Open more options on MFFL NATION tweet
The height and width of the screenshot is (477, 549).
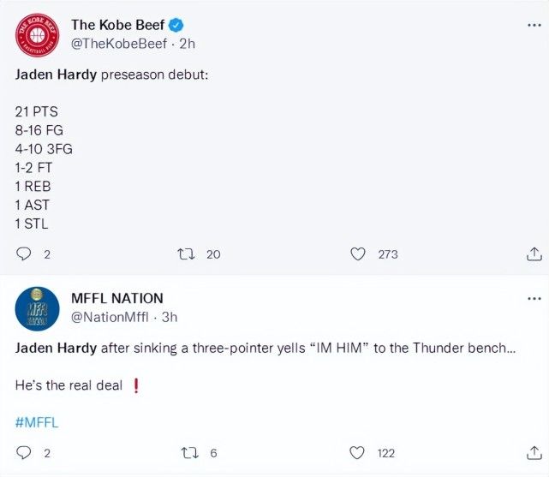tap(534, 299)
